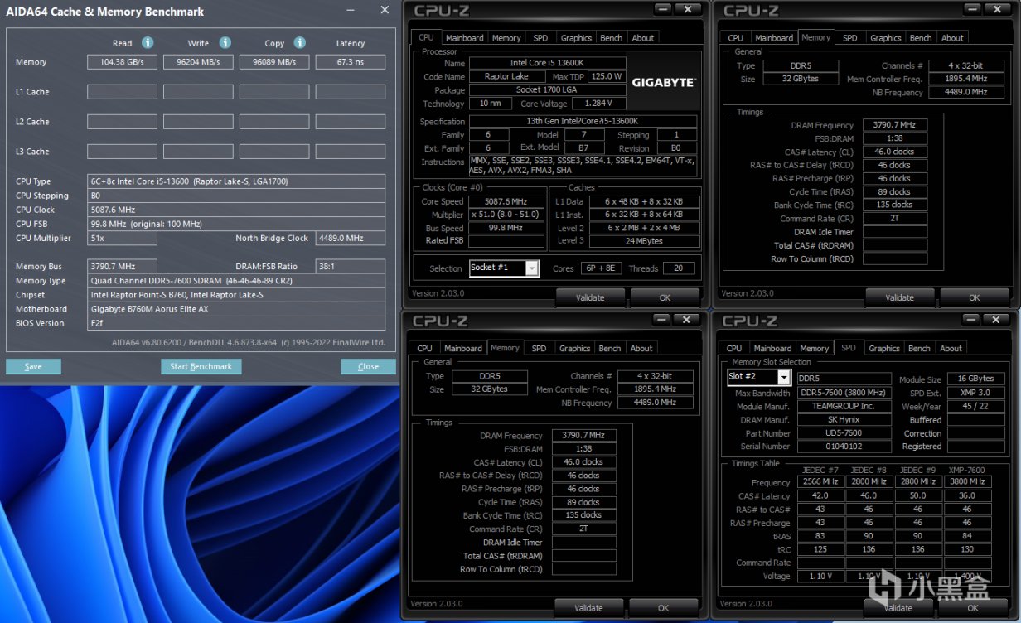
Task: Click the Quad Channel DDR5-7600 SDRAM memory type text
Action: 191,281
